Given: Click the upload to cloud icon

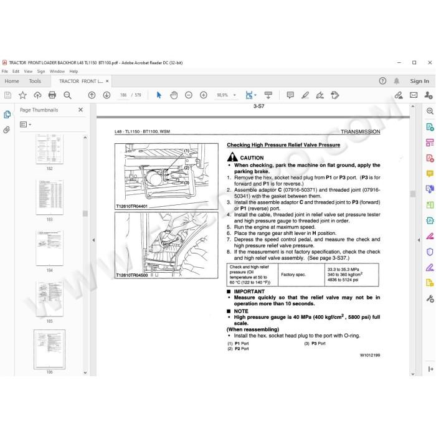Looking at the screenshot, I should click(37, 95).
